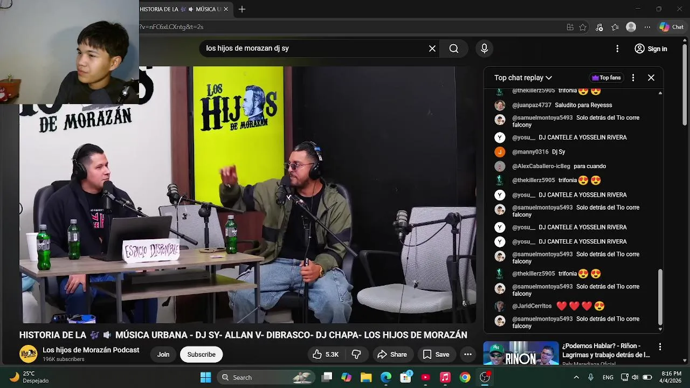This screenshot has height=388, width=690.
Task: Open Los hijos de Morazán Podcast channel link
Action: pos(91,350)
